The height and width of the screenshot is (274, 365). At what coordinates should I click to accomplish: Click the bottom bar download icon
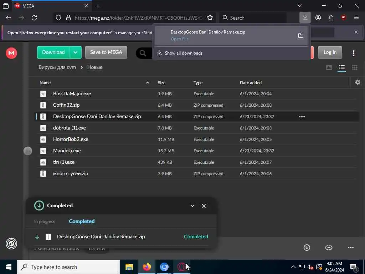(307, 248)
